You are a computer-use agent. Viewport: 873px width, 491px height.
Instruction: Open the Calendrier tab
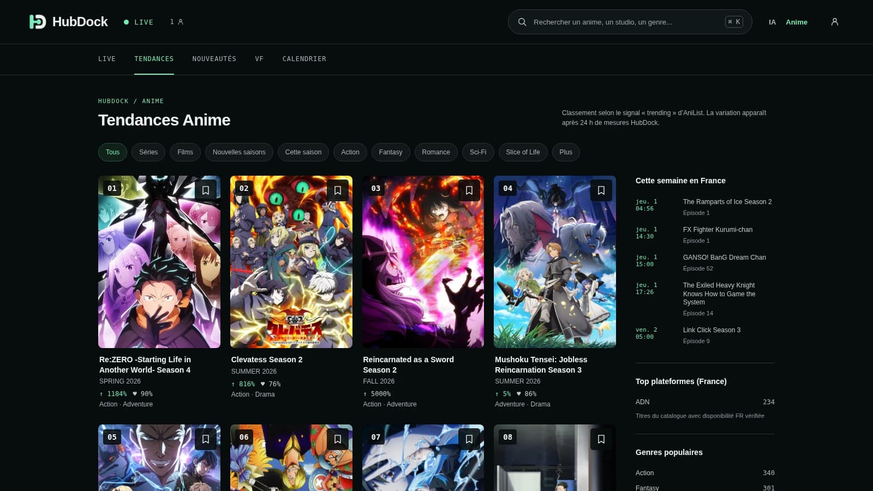pyautogui.click(x=304, y=59)
